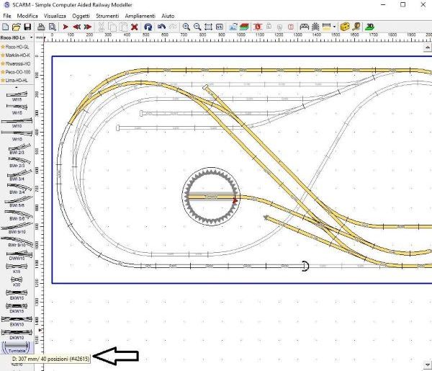The image size is (432, 371).
Task: Open the File menu
Action: click(7, 16)
